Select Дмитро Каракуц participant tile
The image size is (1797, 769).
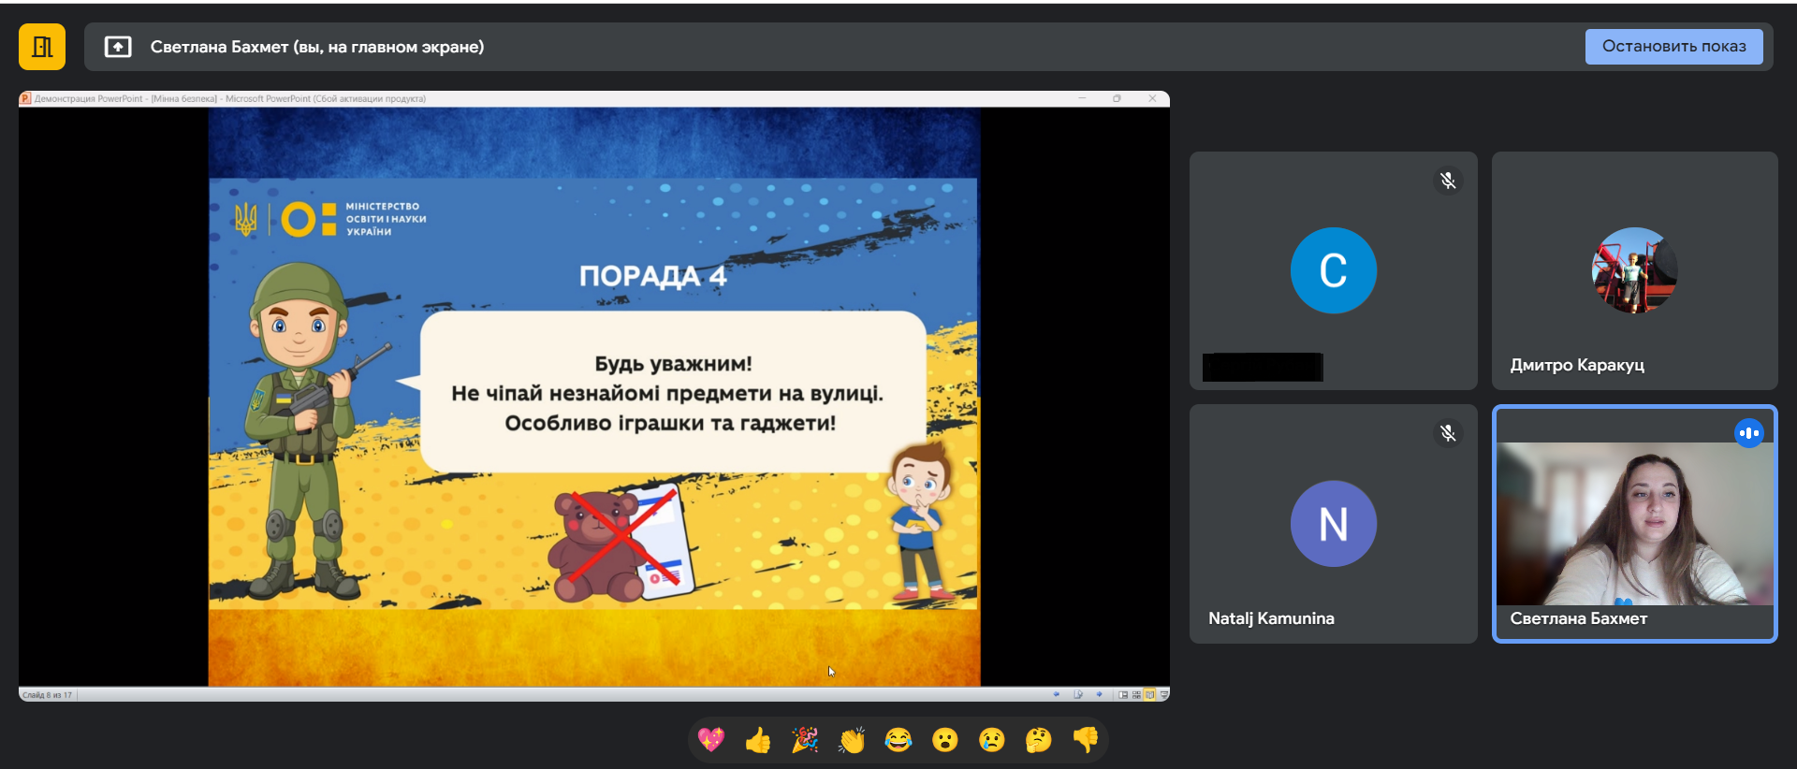[x=1634, y=271]
